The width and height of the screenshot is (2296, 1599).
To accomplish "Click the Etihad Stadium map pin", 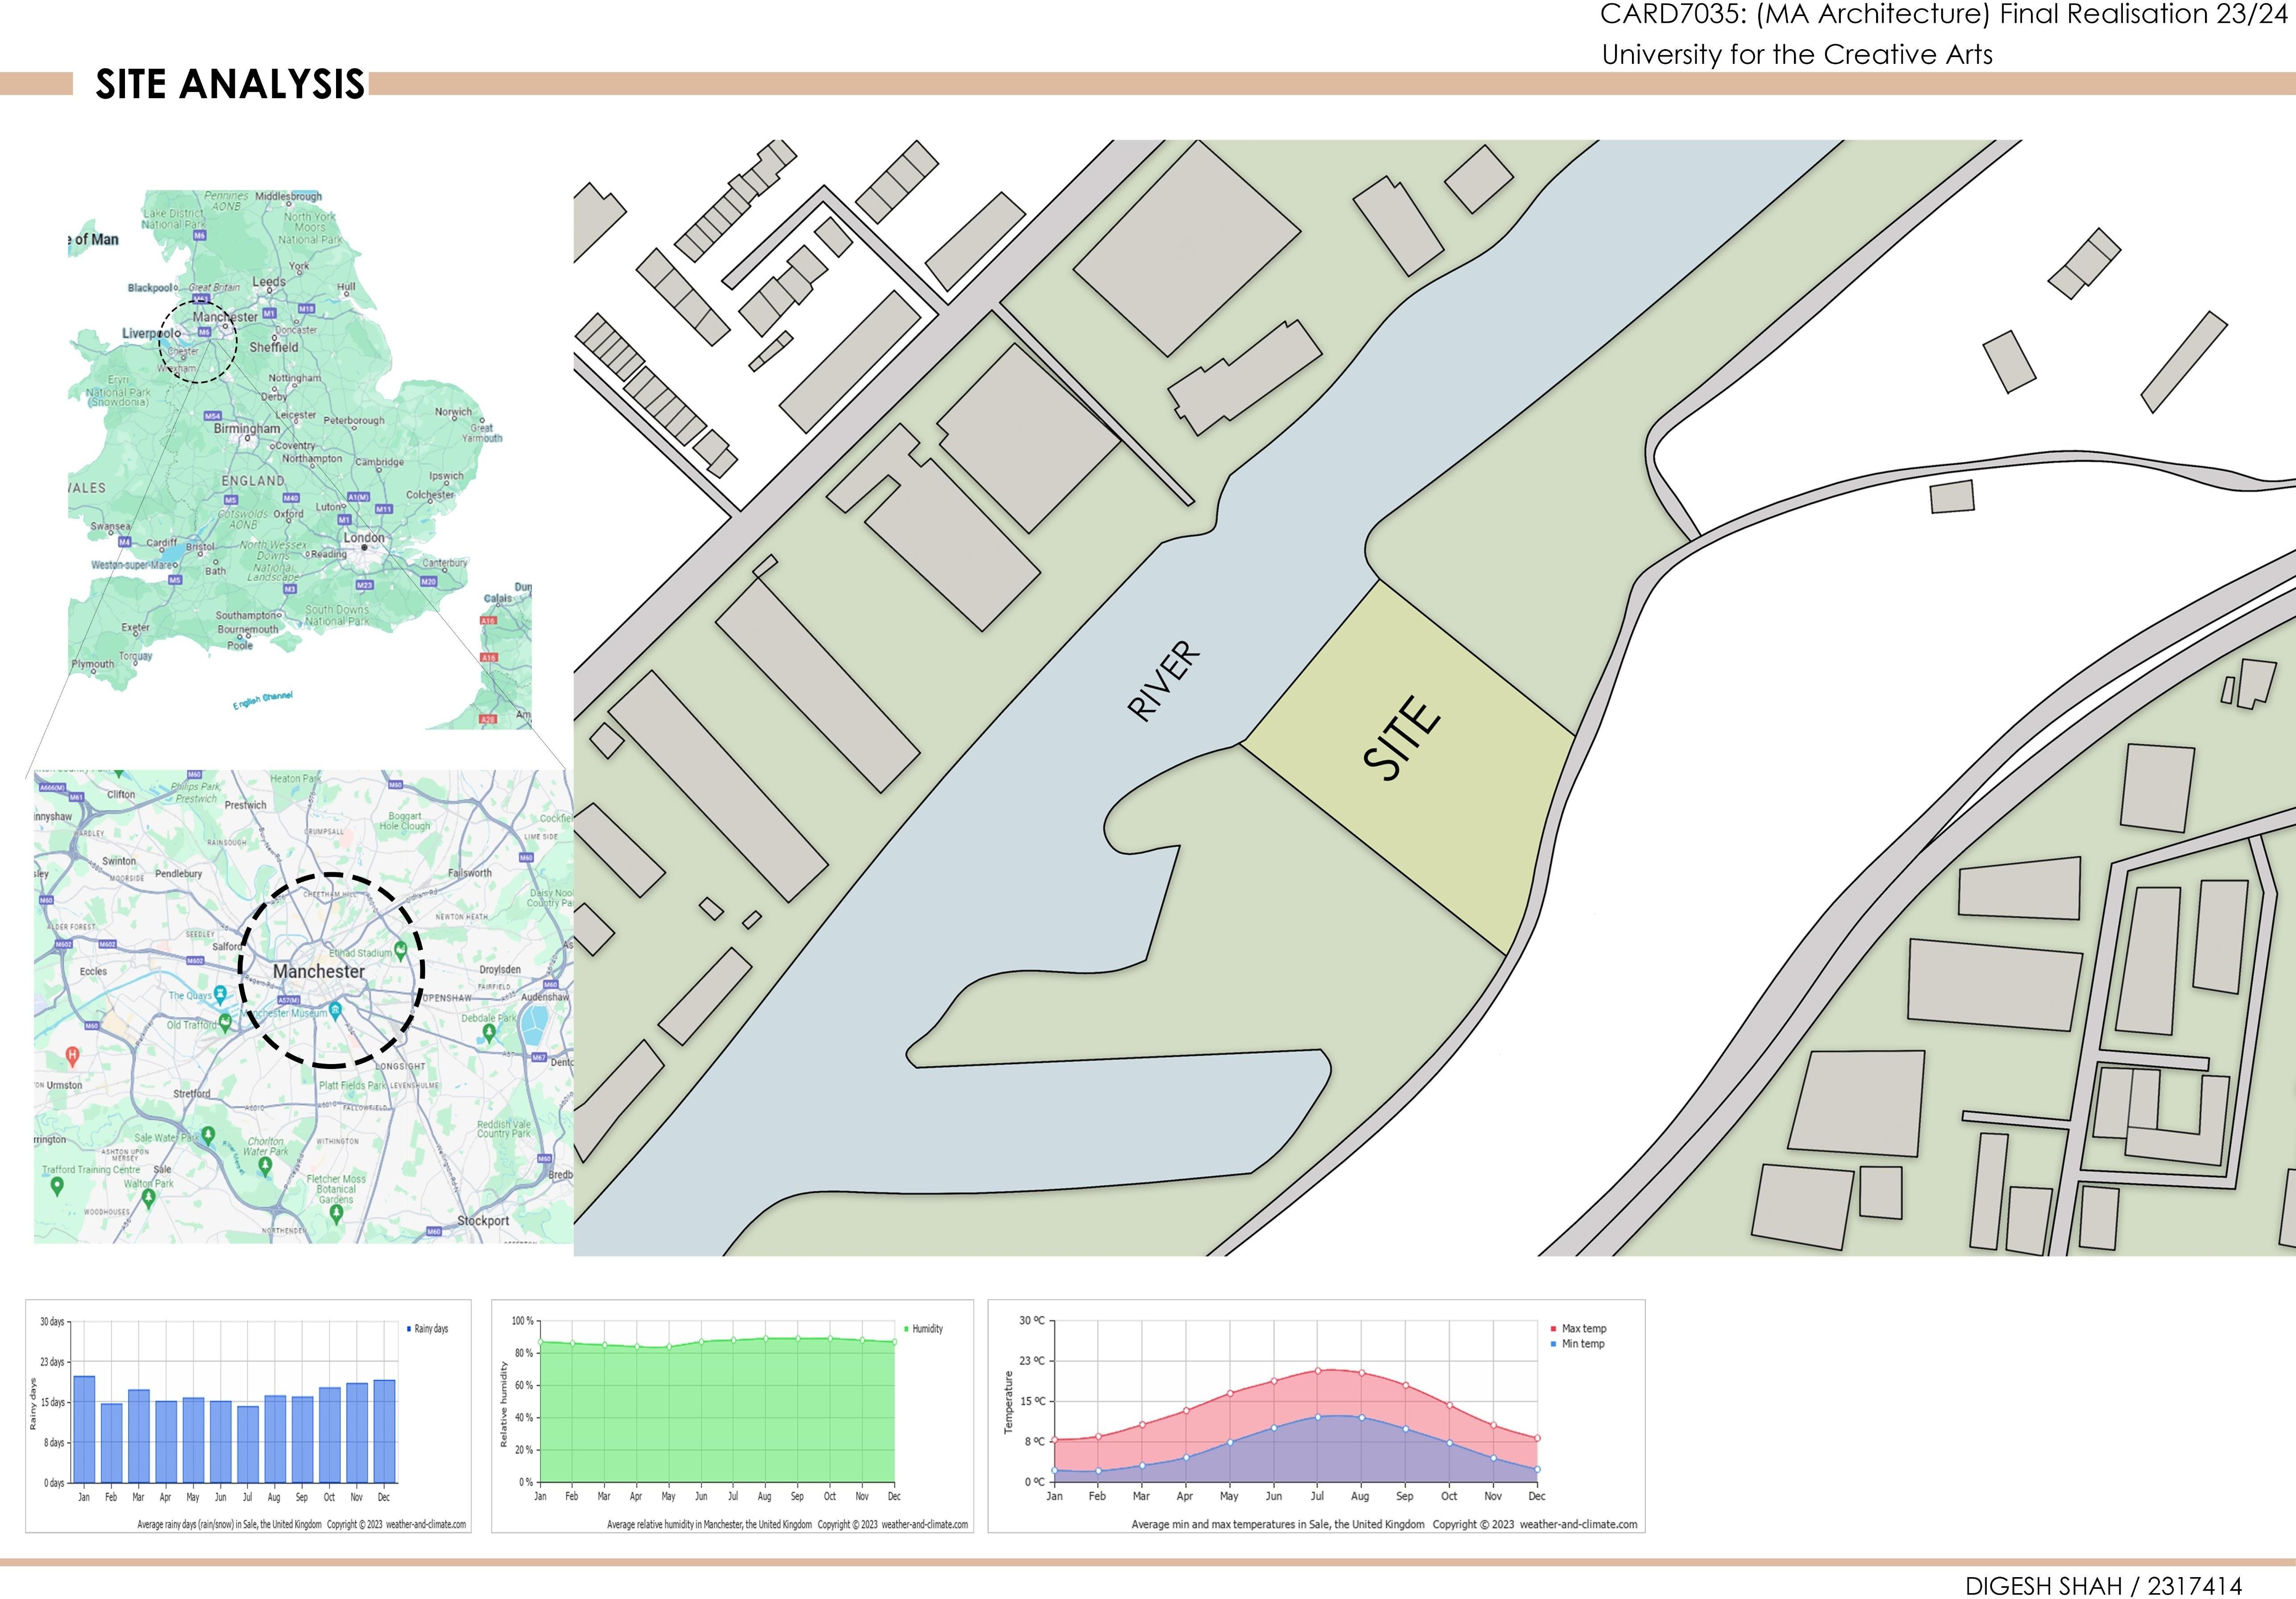I will (x=401, y=949).
